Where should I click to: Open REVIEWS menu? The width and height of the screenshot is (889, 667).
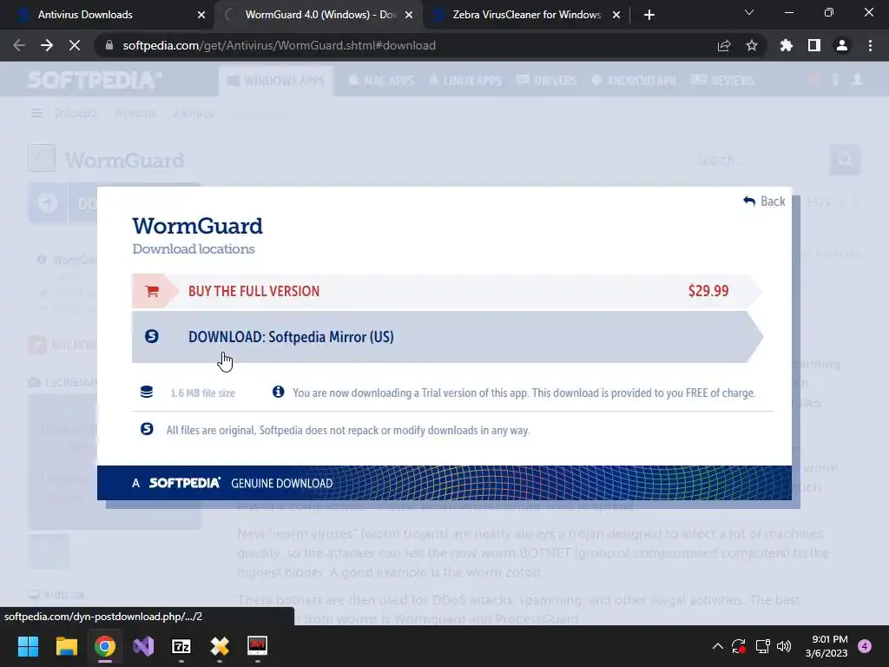pos(723,81)
